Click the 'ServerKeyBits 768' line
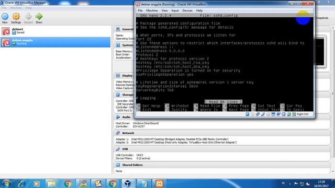Screen dimensions: 335x188 [x=155, y=90]
